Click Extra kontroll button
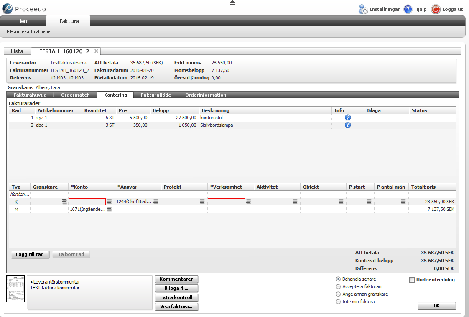This screenshot has height=317, width=469. (x=176, y=297)
